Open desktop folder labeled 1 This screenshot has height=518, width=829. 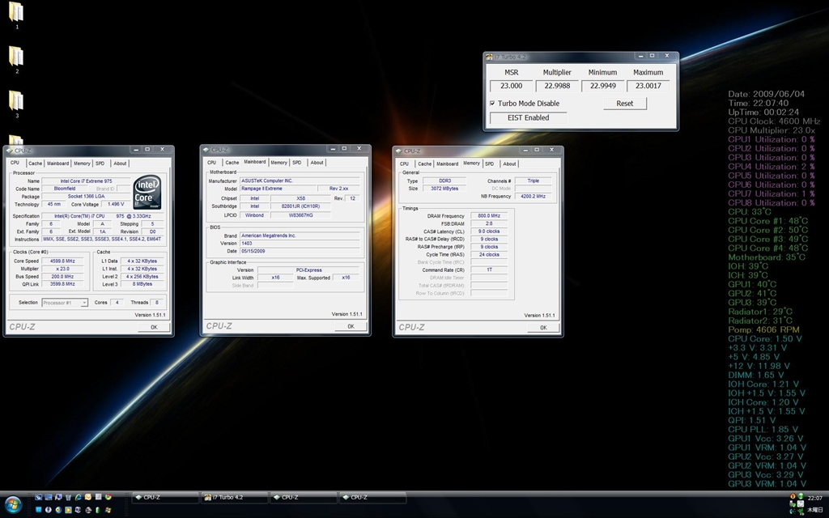[x=16, y=13]
